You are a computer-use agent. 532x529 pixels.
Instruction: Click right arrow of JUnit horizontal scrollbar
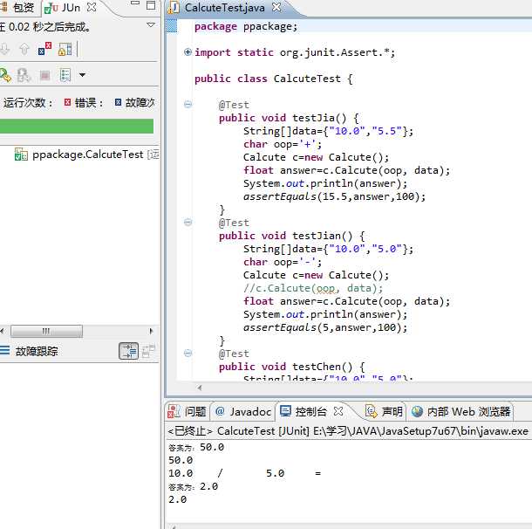pos(152,331)
